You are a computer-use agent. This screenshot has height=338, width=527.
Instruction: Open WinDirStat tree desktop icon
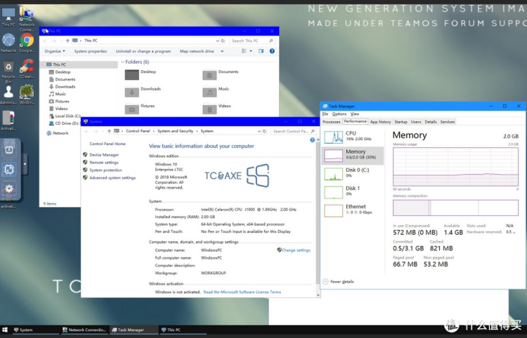pos(27,94)
